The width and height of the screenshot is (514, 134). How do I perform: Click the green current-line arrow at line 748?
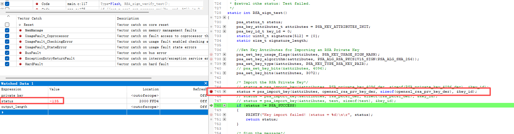click(x=211, y=105)
